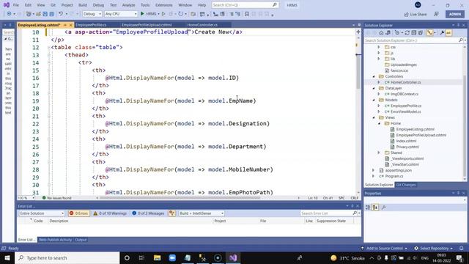469x264 pixels.
Task: Click Add to Source Control
Action: click(384, 248)
